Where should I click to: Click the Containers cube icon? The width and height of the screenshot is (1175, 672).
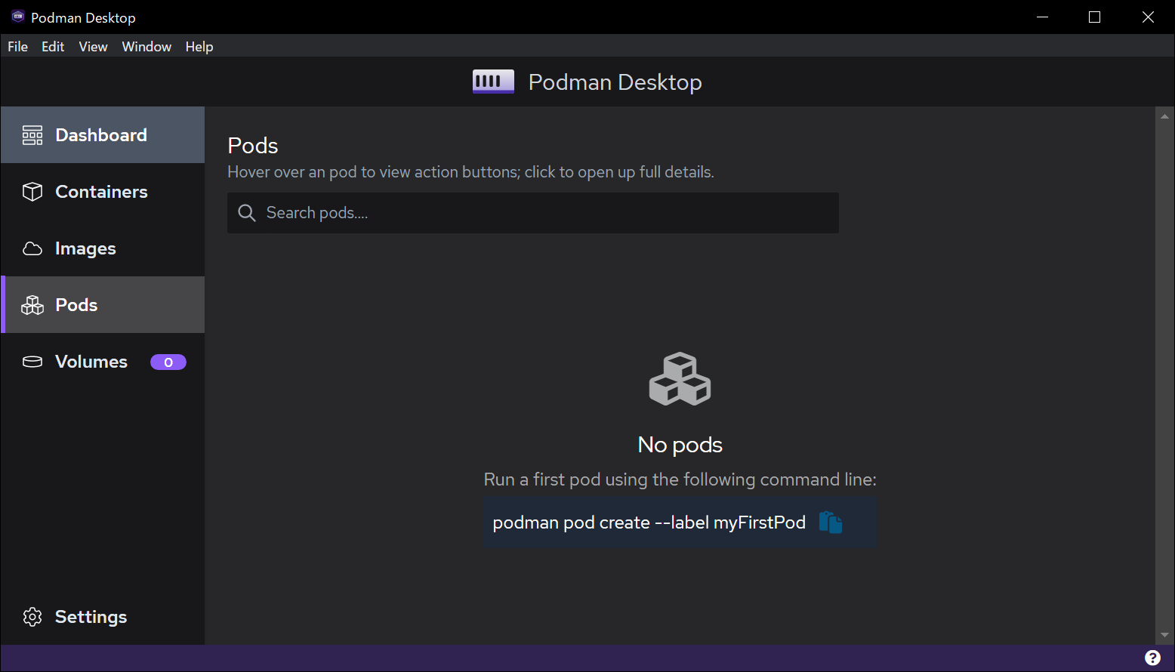pyautogui.click(x=32, y=192)
